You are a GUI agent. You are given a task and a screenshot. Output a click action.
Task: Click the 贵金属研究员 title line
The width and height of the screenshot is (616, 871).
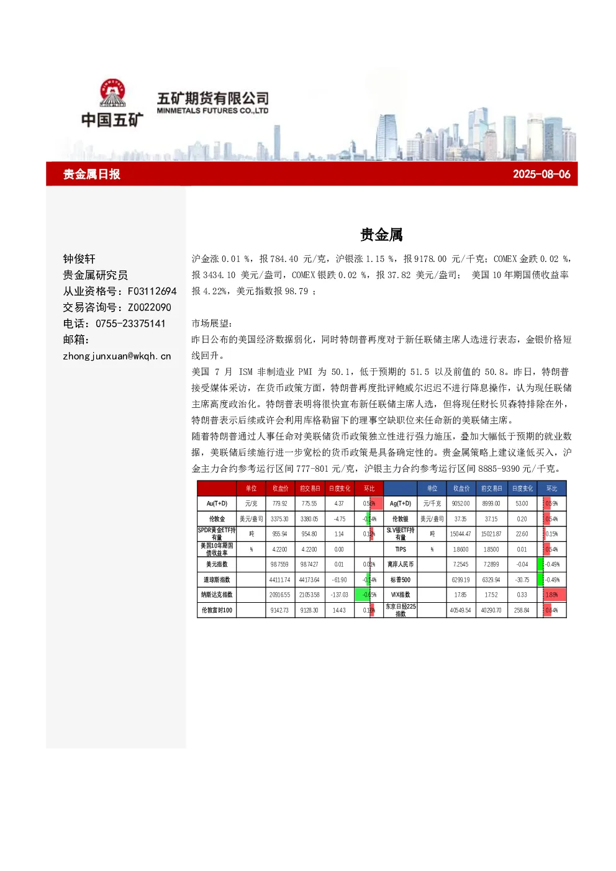coord(95,275)
